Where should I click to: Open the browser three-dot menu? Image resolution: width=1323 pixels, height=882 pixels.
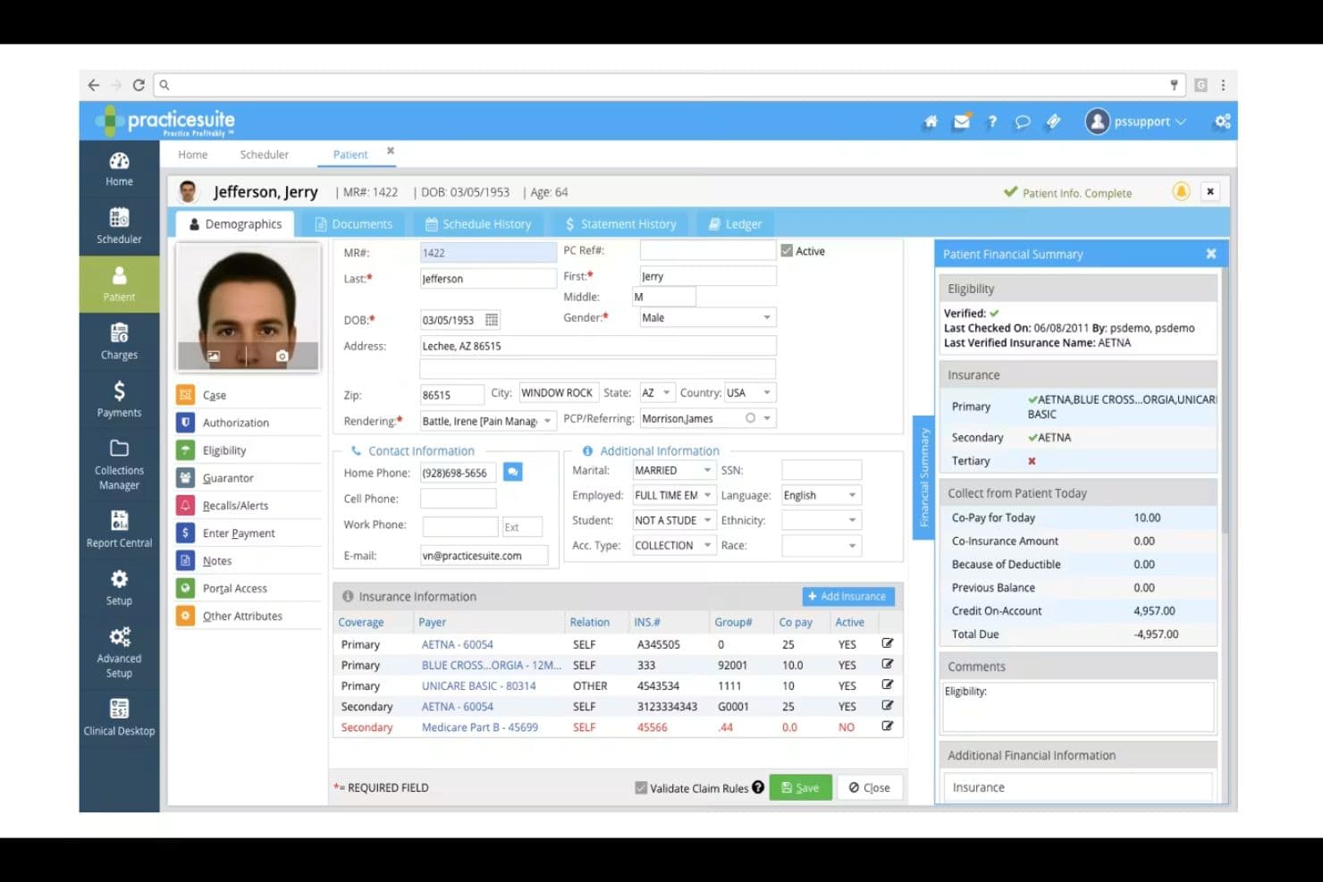[x=1223, y=85]
